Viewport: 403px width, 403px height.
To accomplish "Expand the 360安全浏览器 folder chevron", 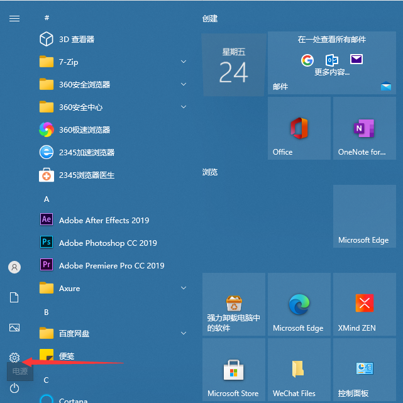I will tap(184, 84).
